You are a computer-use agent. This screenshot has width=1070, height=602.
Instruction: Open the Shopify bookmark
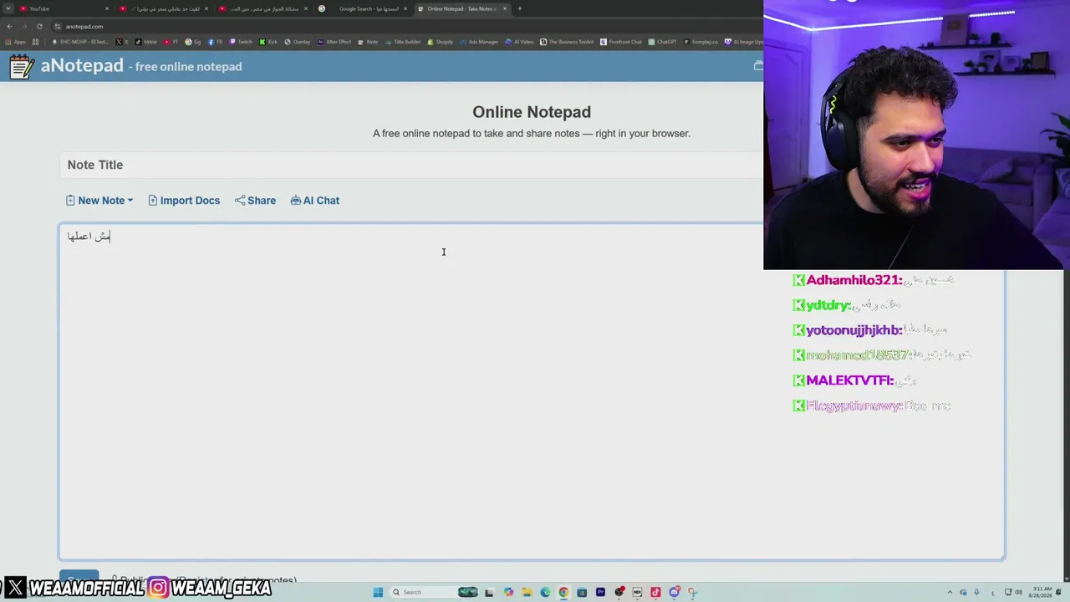click(441, 42)
